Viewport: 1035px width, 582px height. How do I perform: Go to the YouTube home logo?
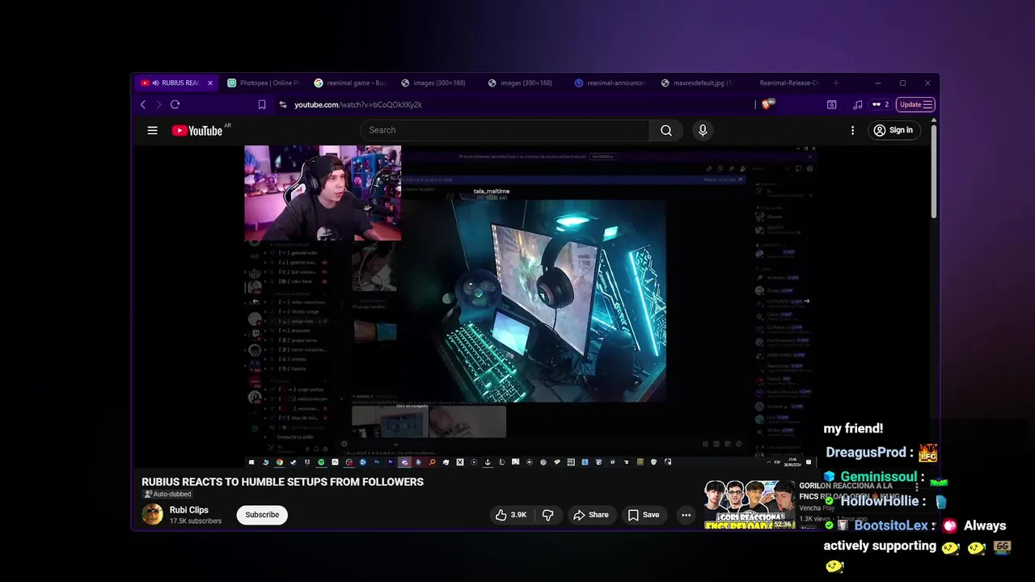(197, 130)
